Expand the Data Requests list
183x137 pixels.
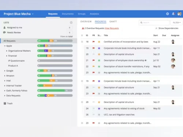point(5,96)
